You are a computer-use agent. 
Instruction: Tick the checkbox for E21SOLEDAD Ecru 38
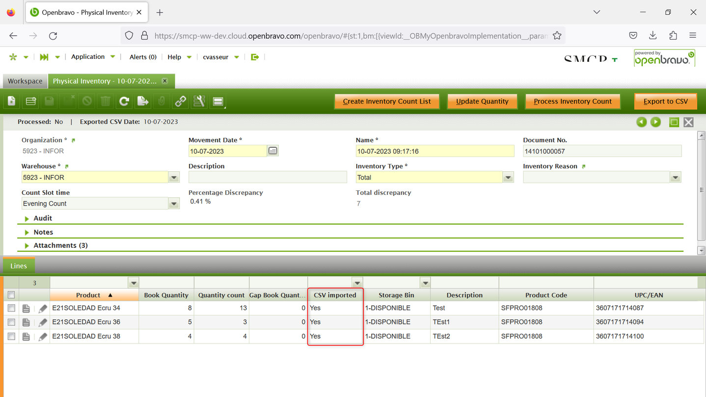(x=11, y=337)
